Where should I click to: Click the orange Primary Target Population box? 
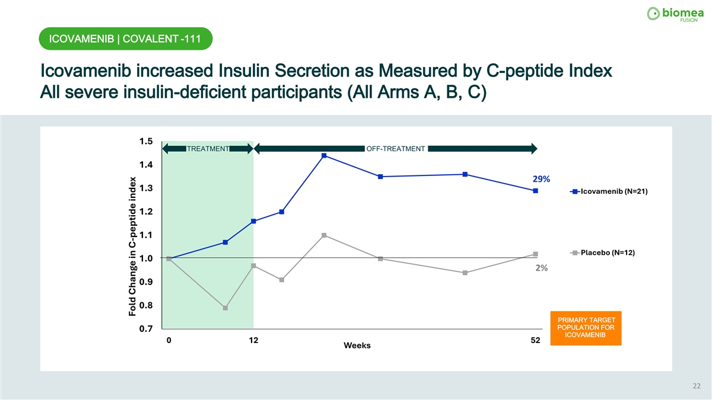[586, 328]
